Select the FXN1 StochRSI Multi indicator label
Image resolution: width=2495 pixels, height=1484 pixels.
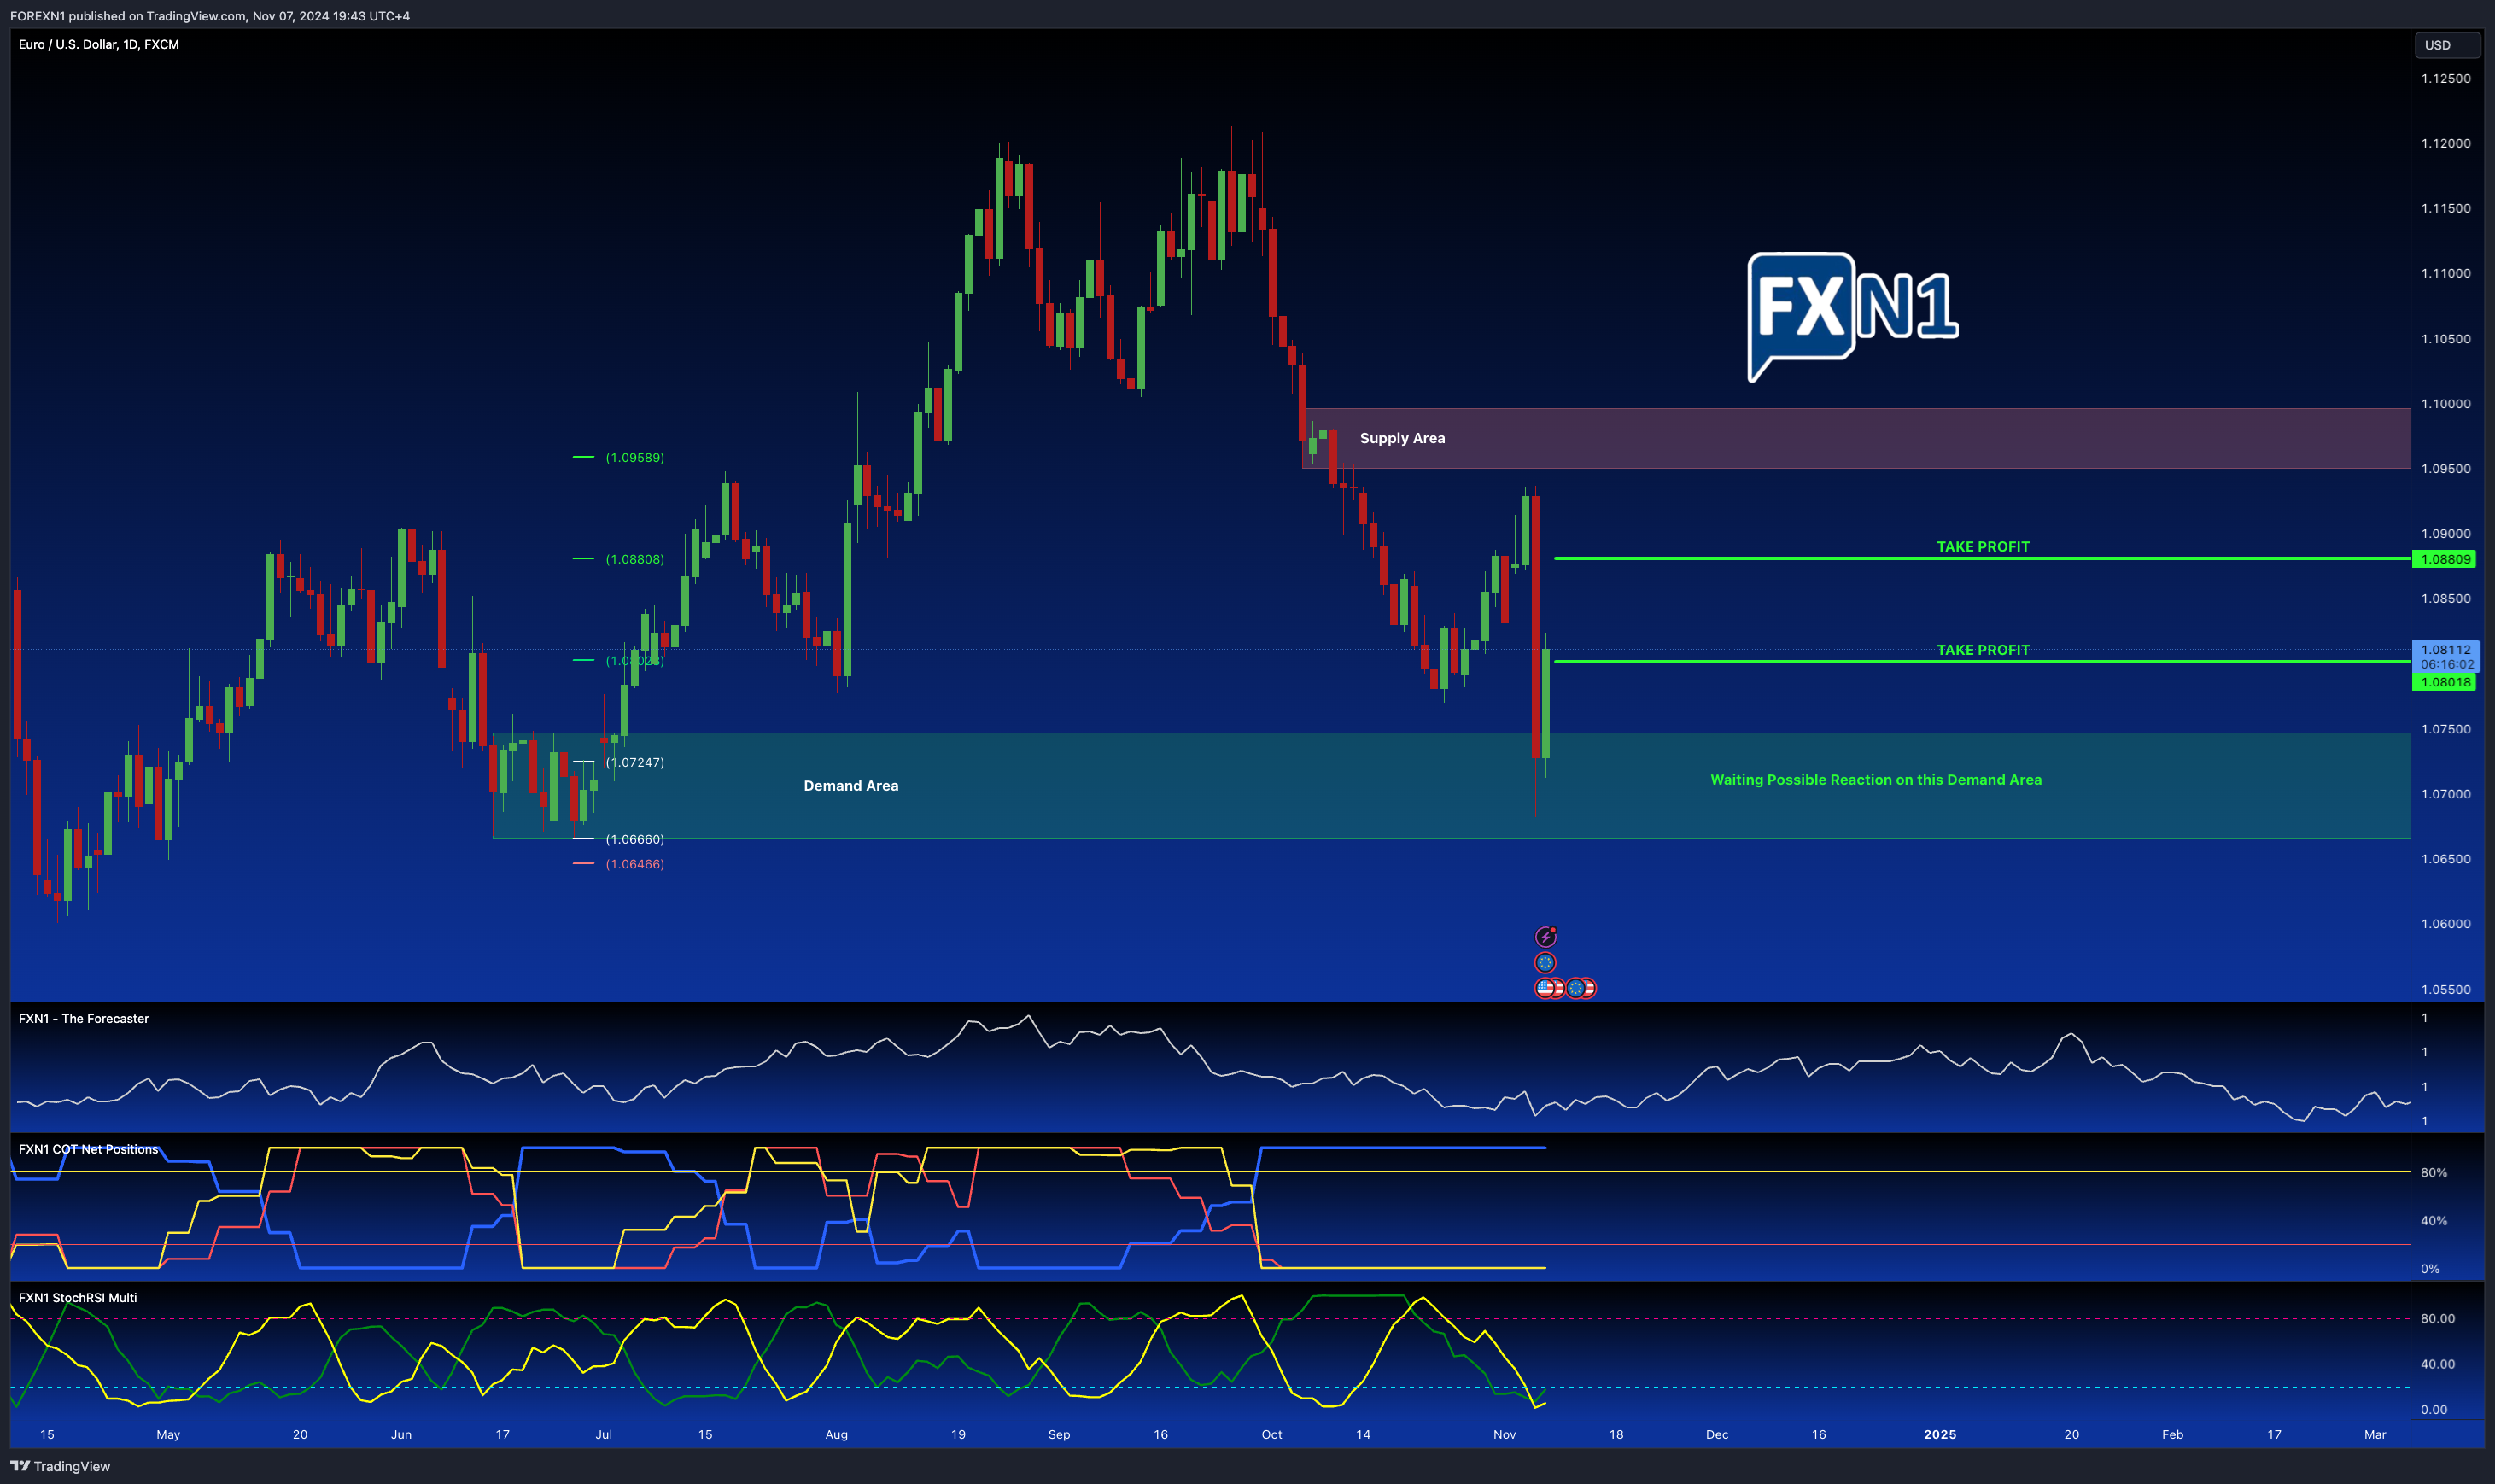[x=78, y=1297]
